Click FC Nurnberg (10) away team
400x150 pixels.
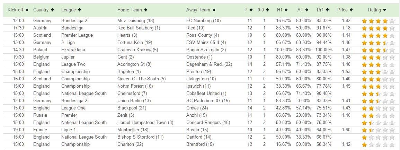(204, 21)
